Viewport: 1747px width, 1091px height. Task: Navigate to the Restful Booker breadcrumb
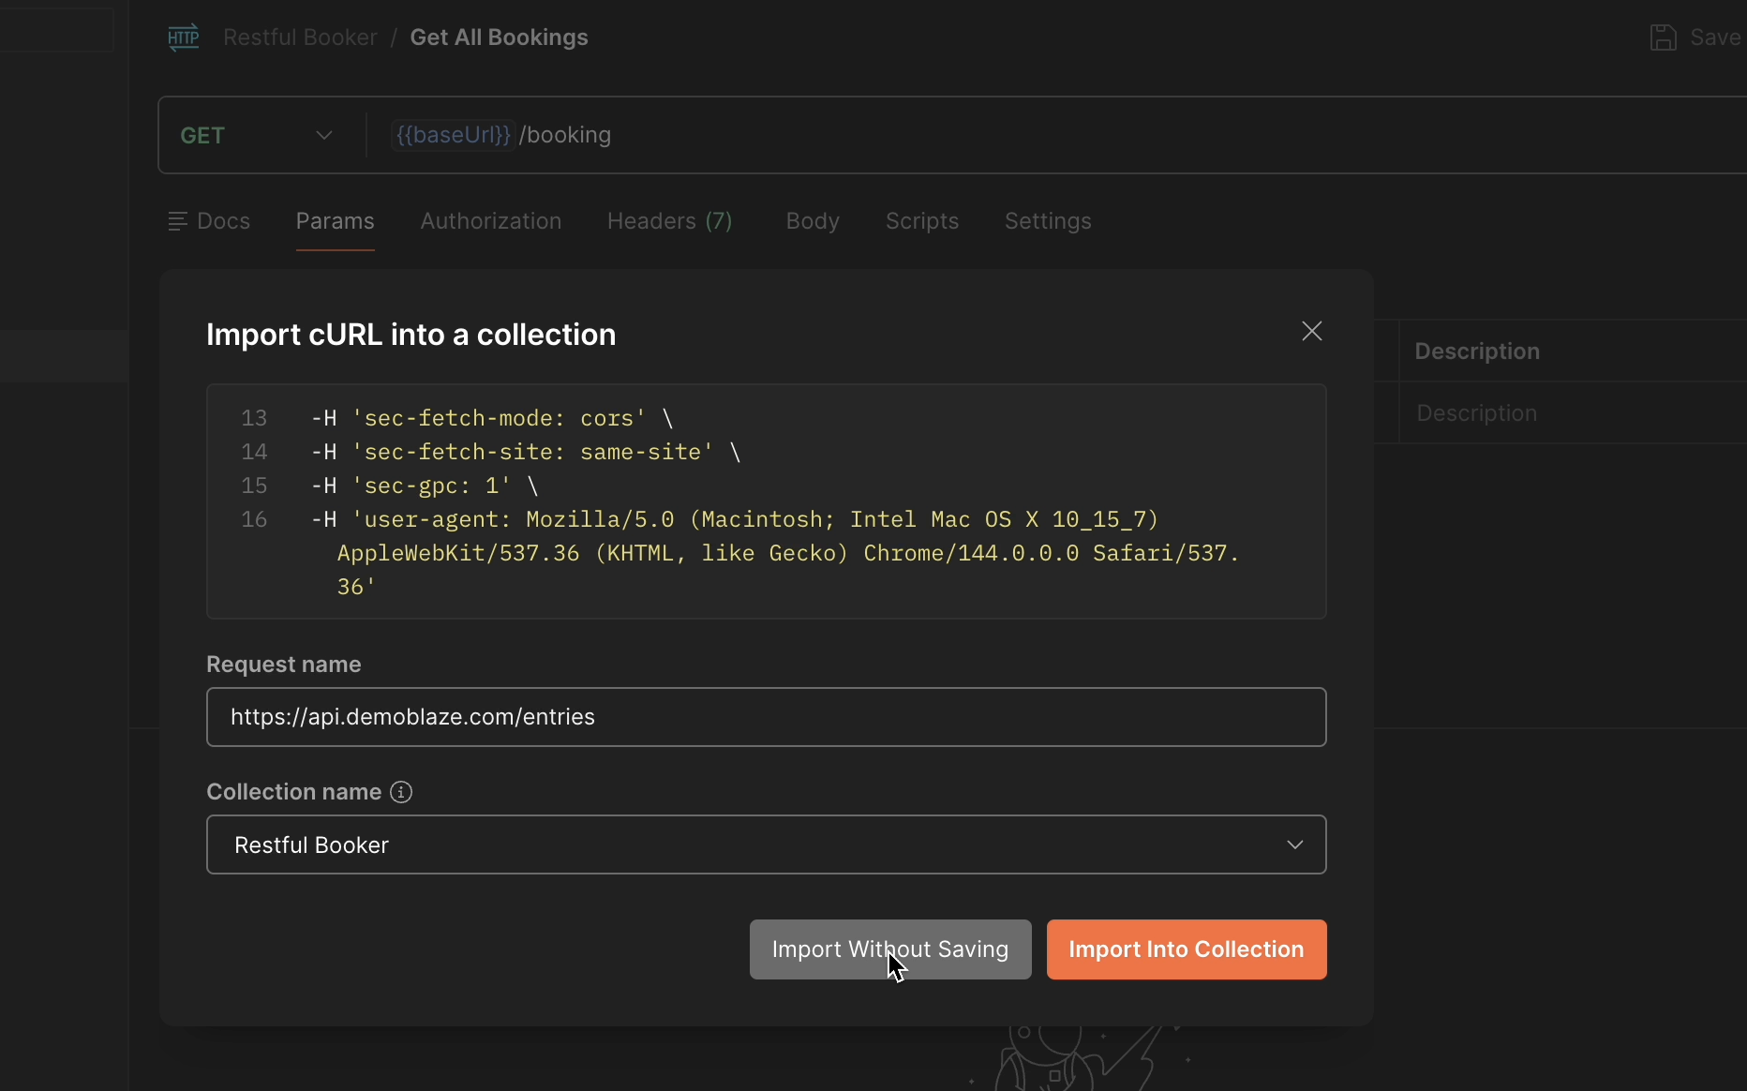[300, 37]
